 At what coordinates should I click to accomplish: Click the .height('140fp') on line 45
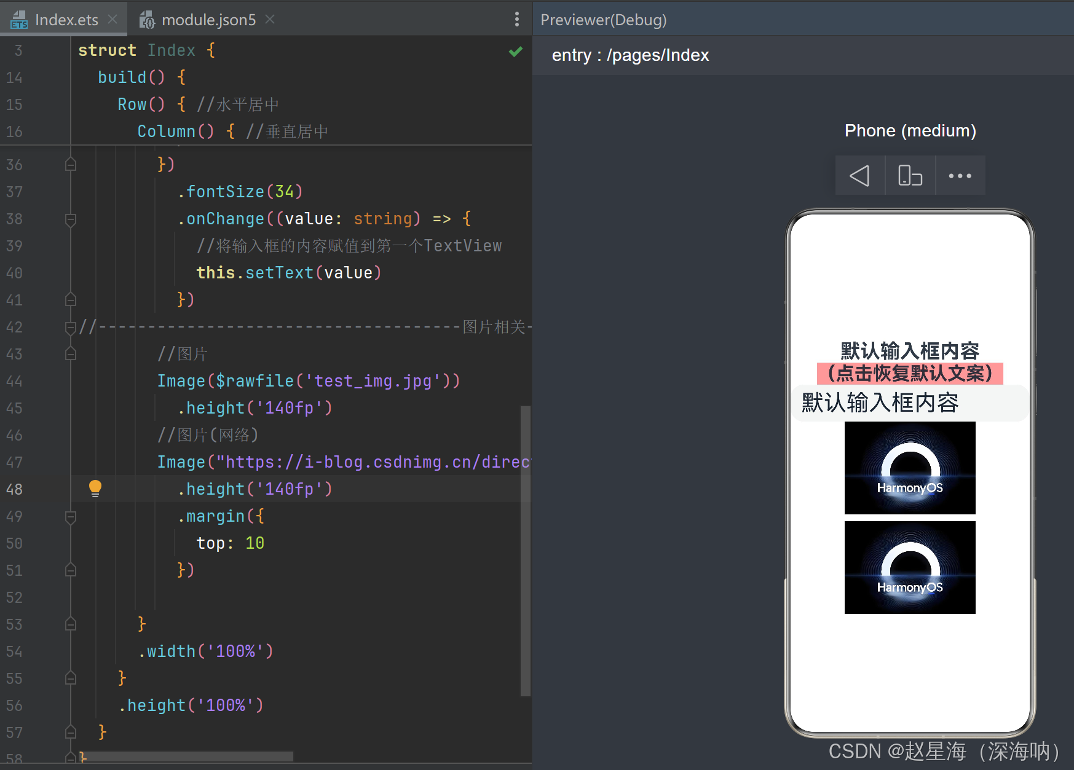[255, 408]
